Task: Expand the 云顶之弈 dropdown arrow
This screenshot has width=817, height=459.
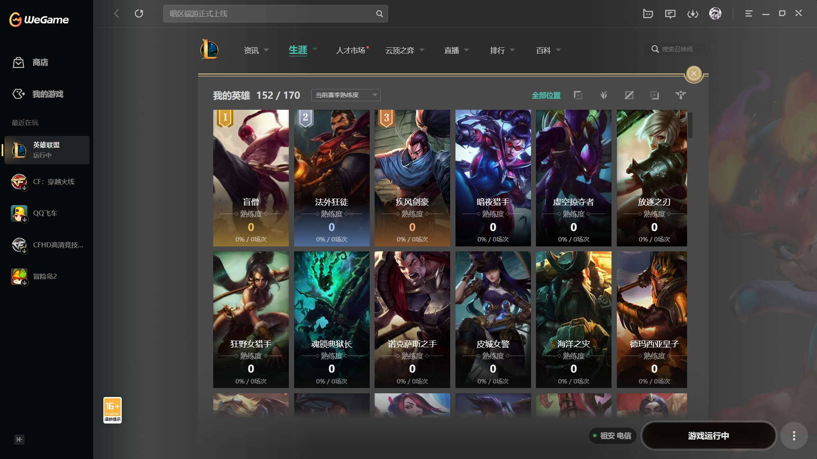Action: 422,50
